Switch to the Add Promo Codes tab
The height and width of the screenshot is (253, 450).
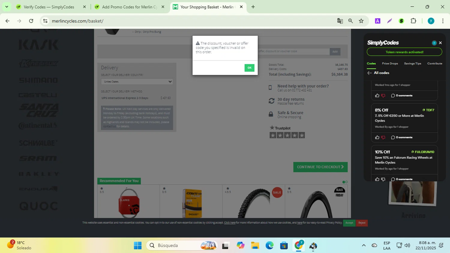pos(129,7)
